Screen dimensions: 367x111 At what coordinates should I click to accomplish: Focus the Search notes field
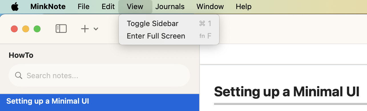(99, 76)
